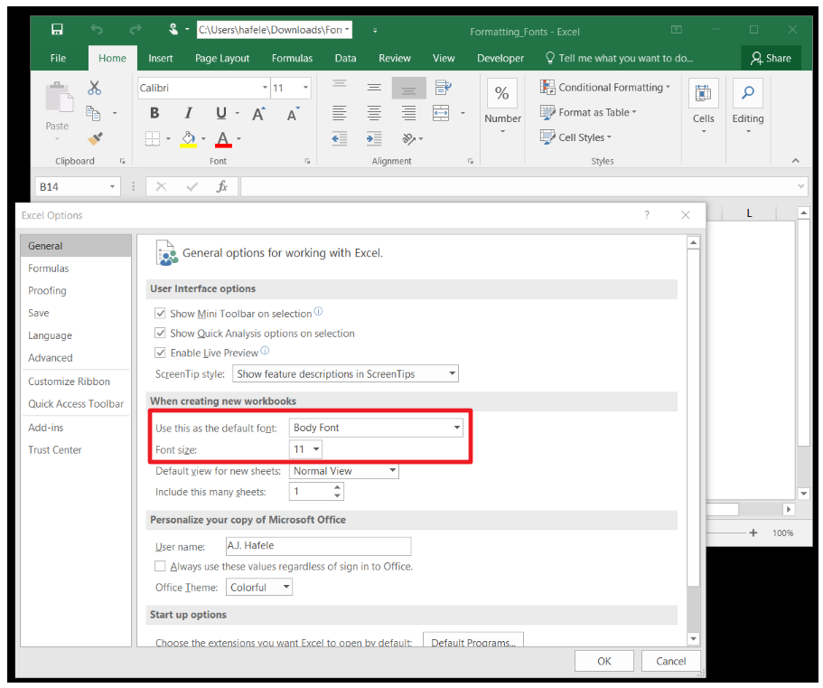Click Decrease Font Size icon
This screenshot has width=823, height=688.
point(293,113)
